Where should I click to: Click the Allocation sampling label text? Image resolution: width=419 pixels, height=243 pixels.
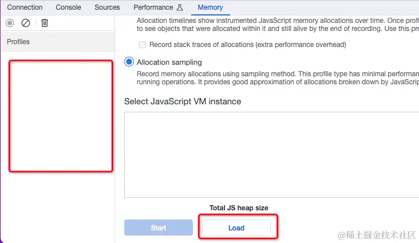[169, 62]
